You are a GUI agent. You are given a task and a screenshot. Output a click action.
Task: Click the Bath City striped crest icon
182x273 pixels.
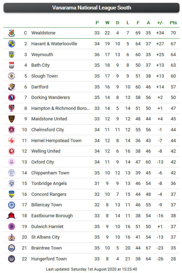point(12,65)
